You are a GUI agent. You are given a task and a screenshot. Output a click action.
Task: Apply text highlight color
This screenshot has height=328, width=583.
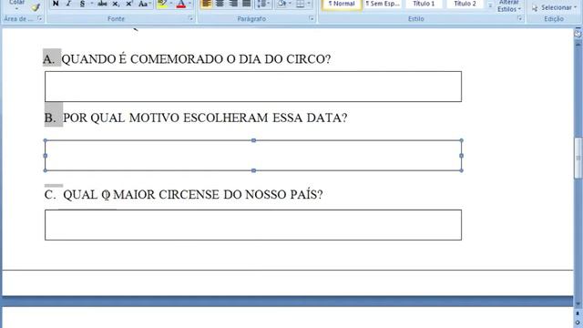coord(162,4)
